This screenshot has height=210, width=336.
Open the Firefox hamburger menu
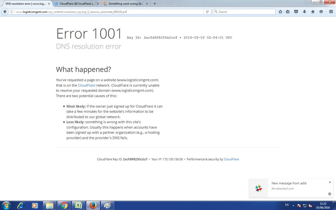(330, 12)
